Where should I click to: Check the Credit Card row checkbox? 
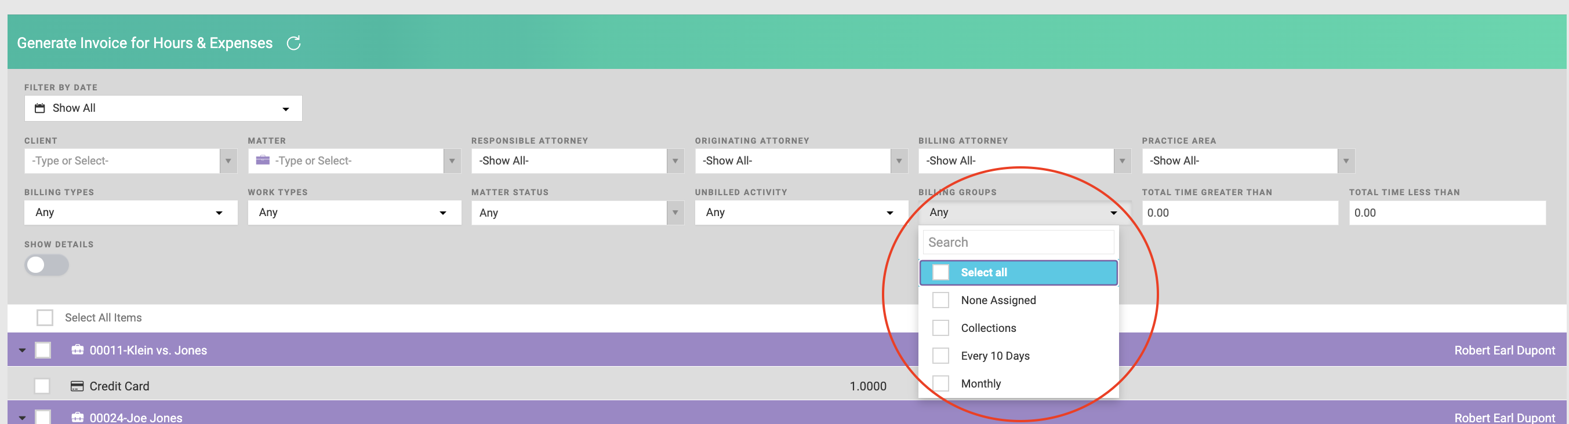click(42, 386)
